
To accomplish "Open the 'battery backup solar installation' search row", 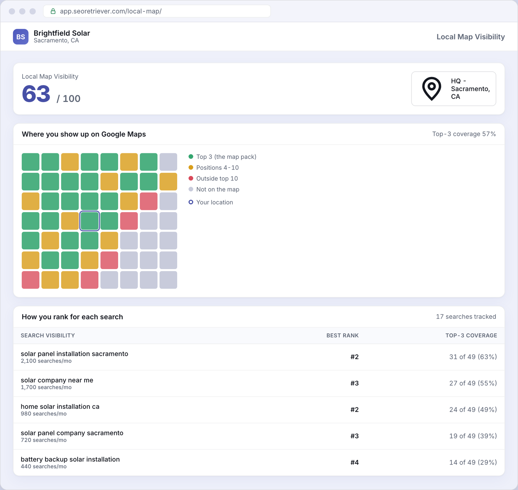I will coord(259,463).
